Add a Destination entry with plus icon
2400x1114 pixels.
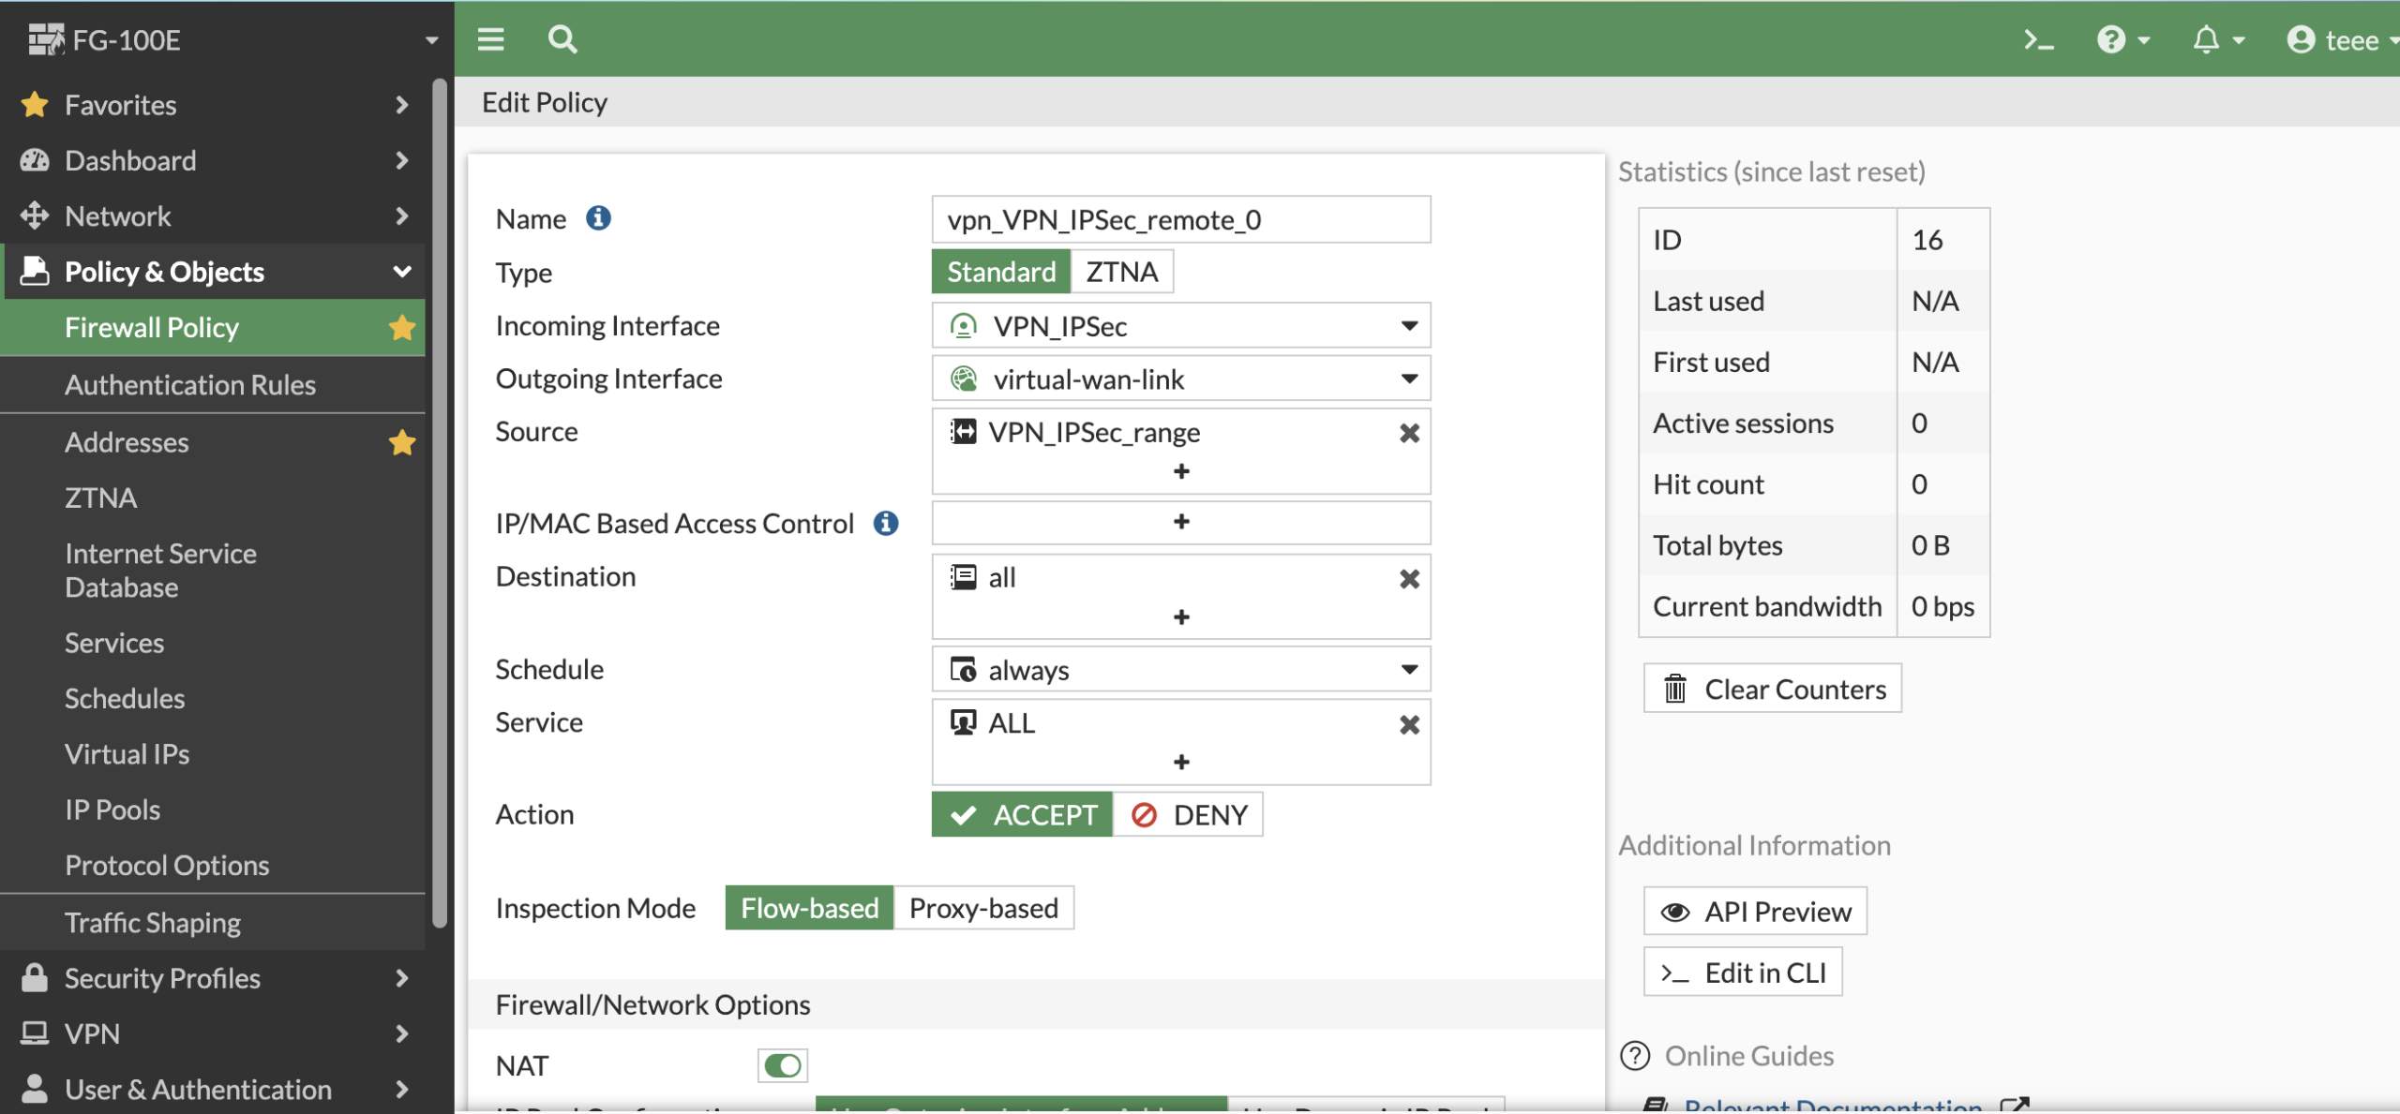pos(1181,616)
